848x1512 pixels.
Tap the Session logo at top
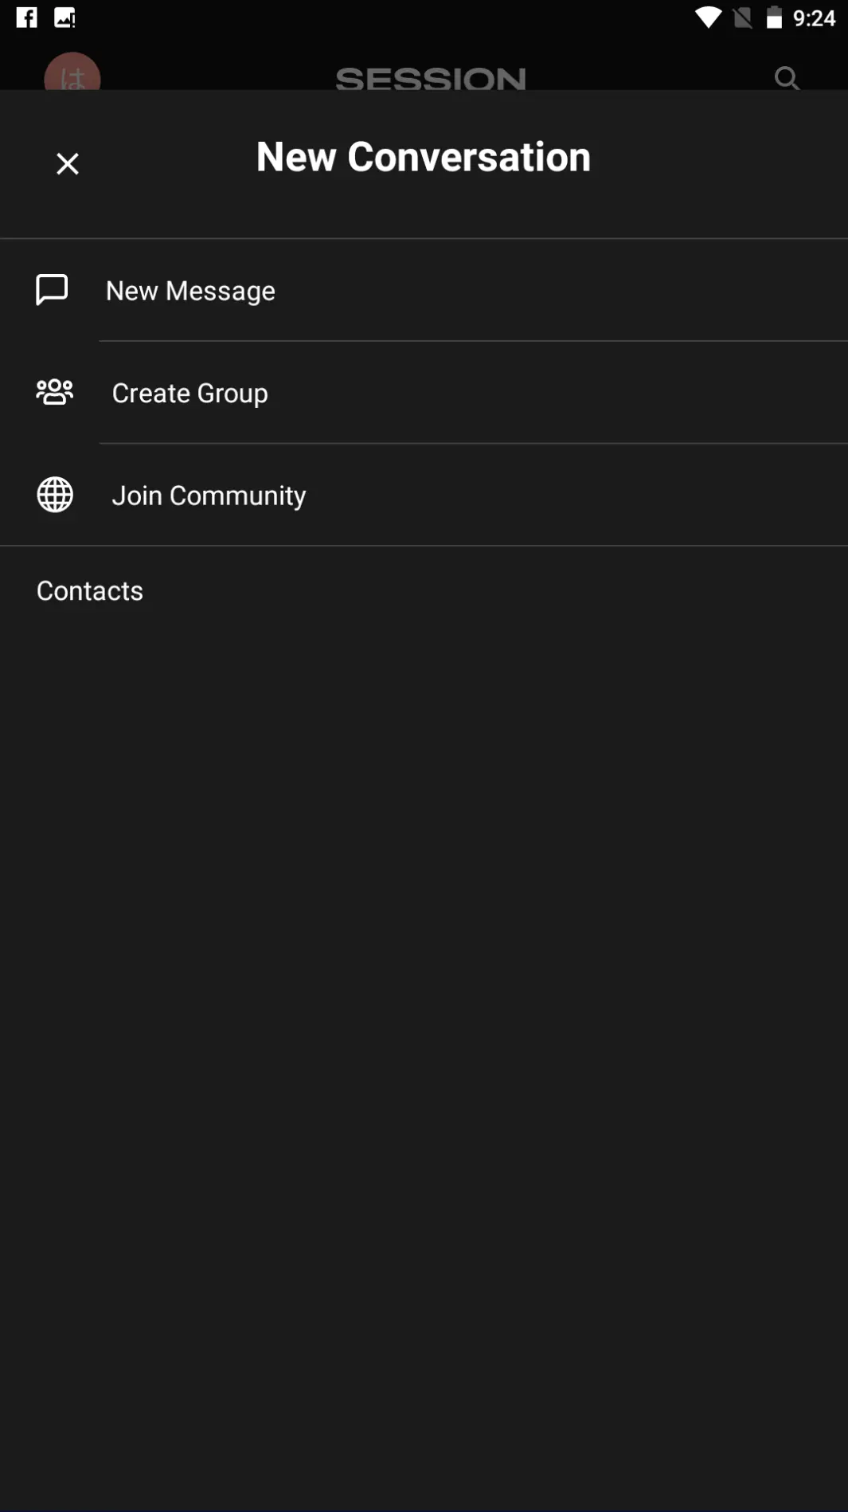click(x=431, y=78)
